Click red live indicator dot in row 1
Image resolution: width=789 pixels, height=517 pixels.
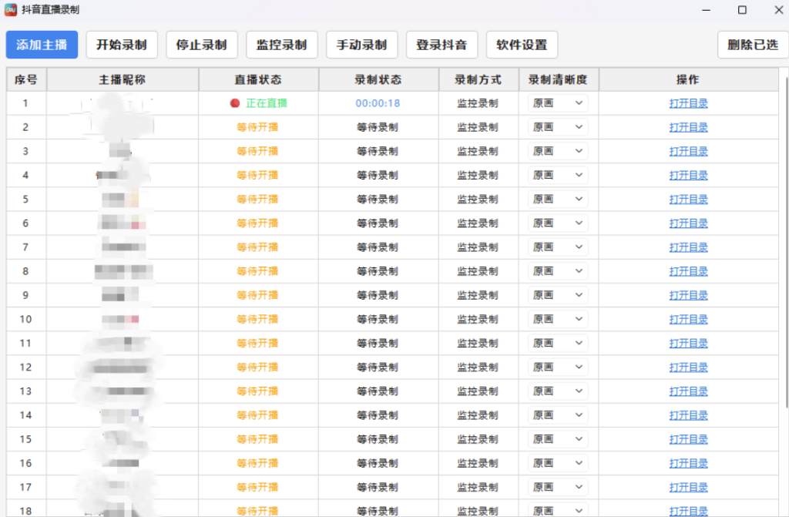tap(234, 103)
